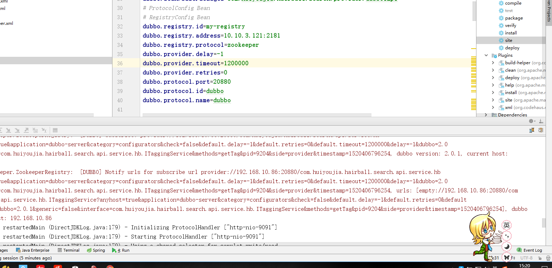
Task: Click the IME butterfly icon bubble
Action: pos(507,257)
